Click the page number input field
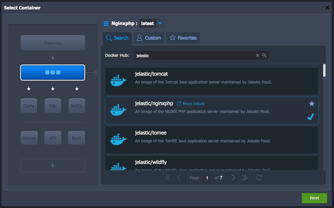 point(207,177)
